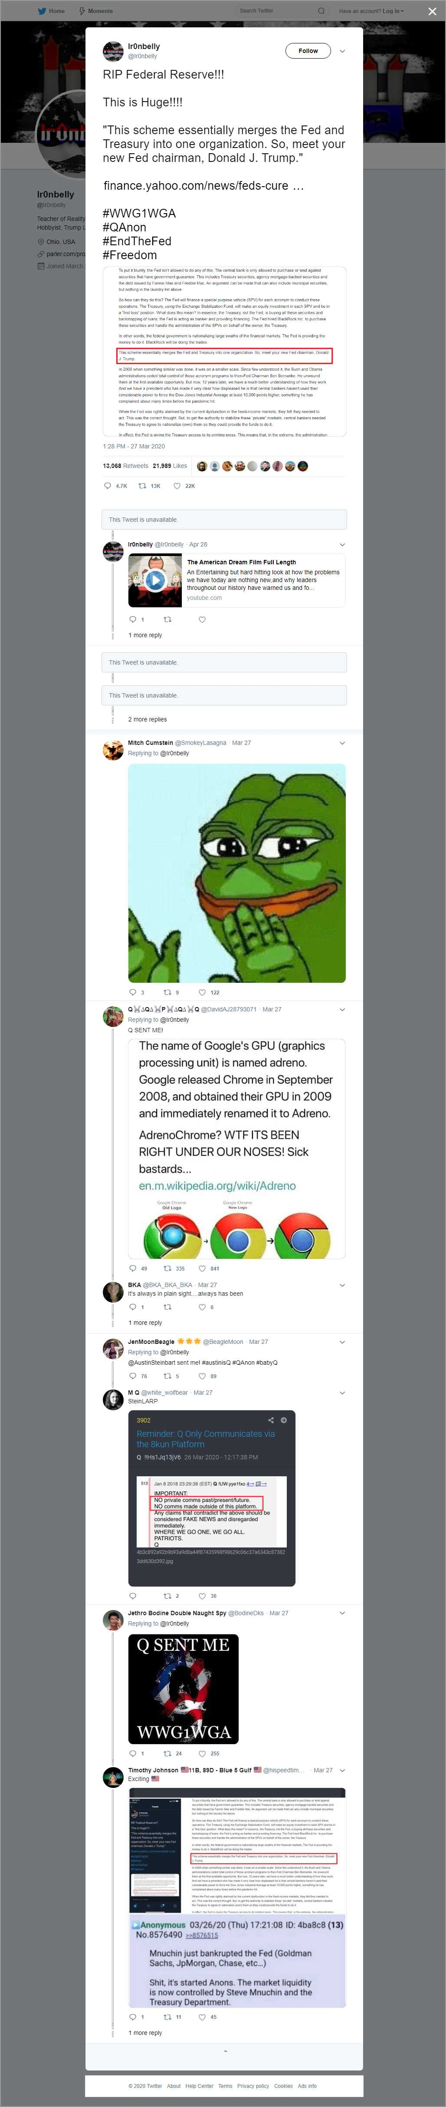Open the Moments tab

pos(95,10)
